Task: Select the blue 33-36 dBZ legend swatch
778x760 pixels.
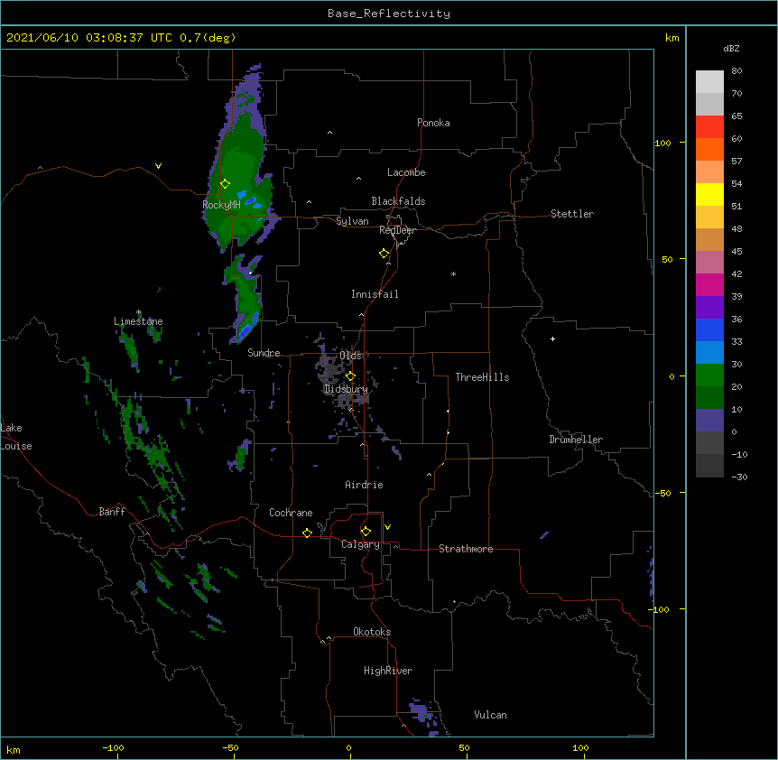Action: coord(709,329)
